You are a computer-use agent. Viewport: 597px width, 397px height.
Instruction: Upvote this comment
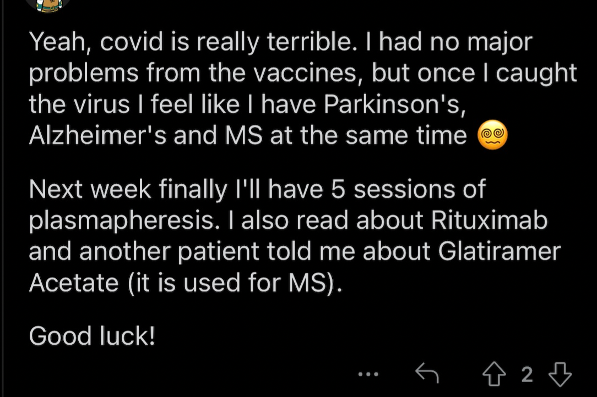click(x=494, y=374)
